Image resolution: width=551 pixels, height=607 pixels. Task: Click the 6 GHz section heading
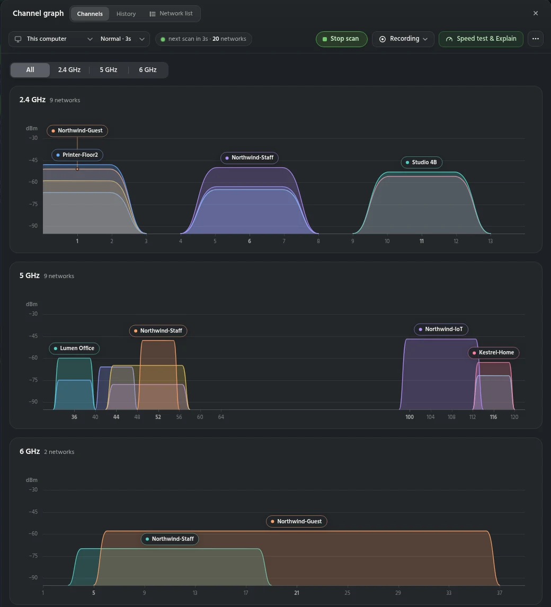click(x=30, y=451)
